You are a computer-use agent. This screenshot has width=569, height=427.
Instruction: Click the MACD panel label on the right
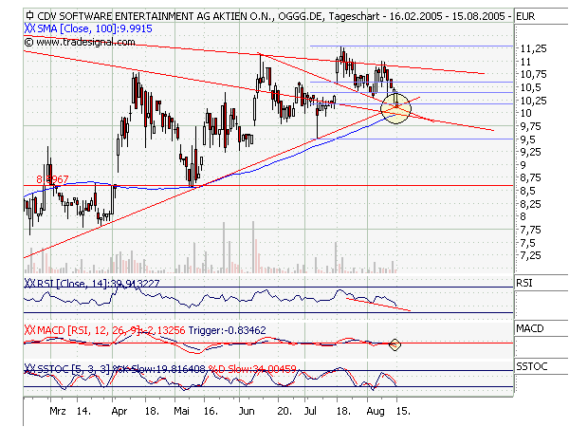530,328
